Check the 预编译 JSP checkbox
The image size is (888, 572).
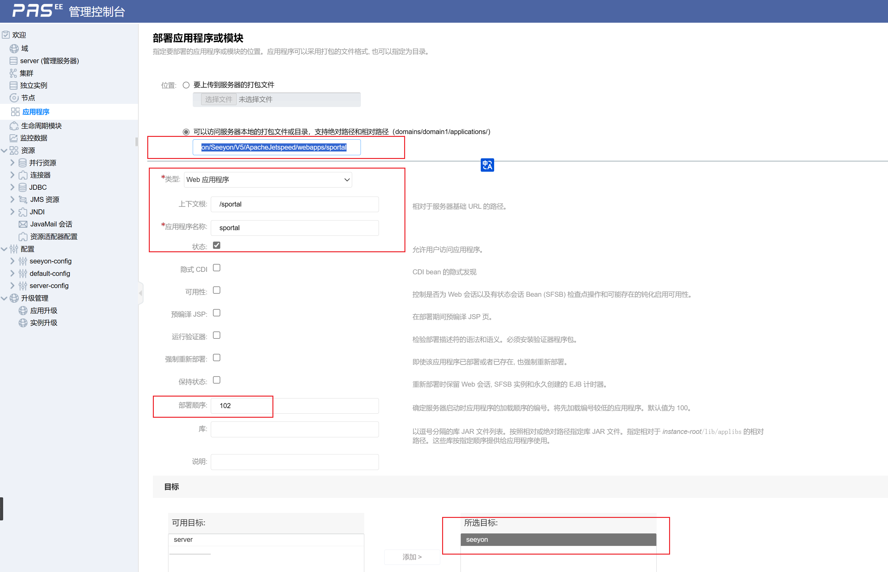[217, 313]
